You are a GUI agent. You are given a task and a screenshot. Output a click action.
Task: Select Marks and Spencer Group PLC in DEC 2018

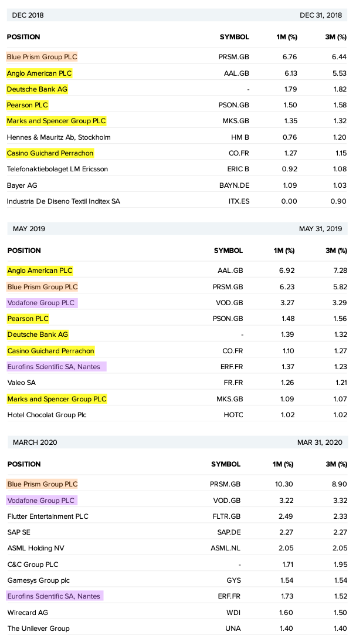(x=56, y=121)
